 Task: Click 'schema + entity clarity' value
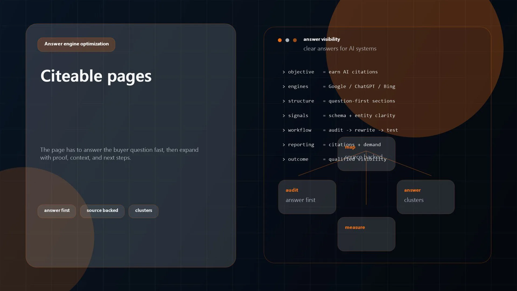[x=362, y=116]
